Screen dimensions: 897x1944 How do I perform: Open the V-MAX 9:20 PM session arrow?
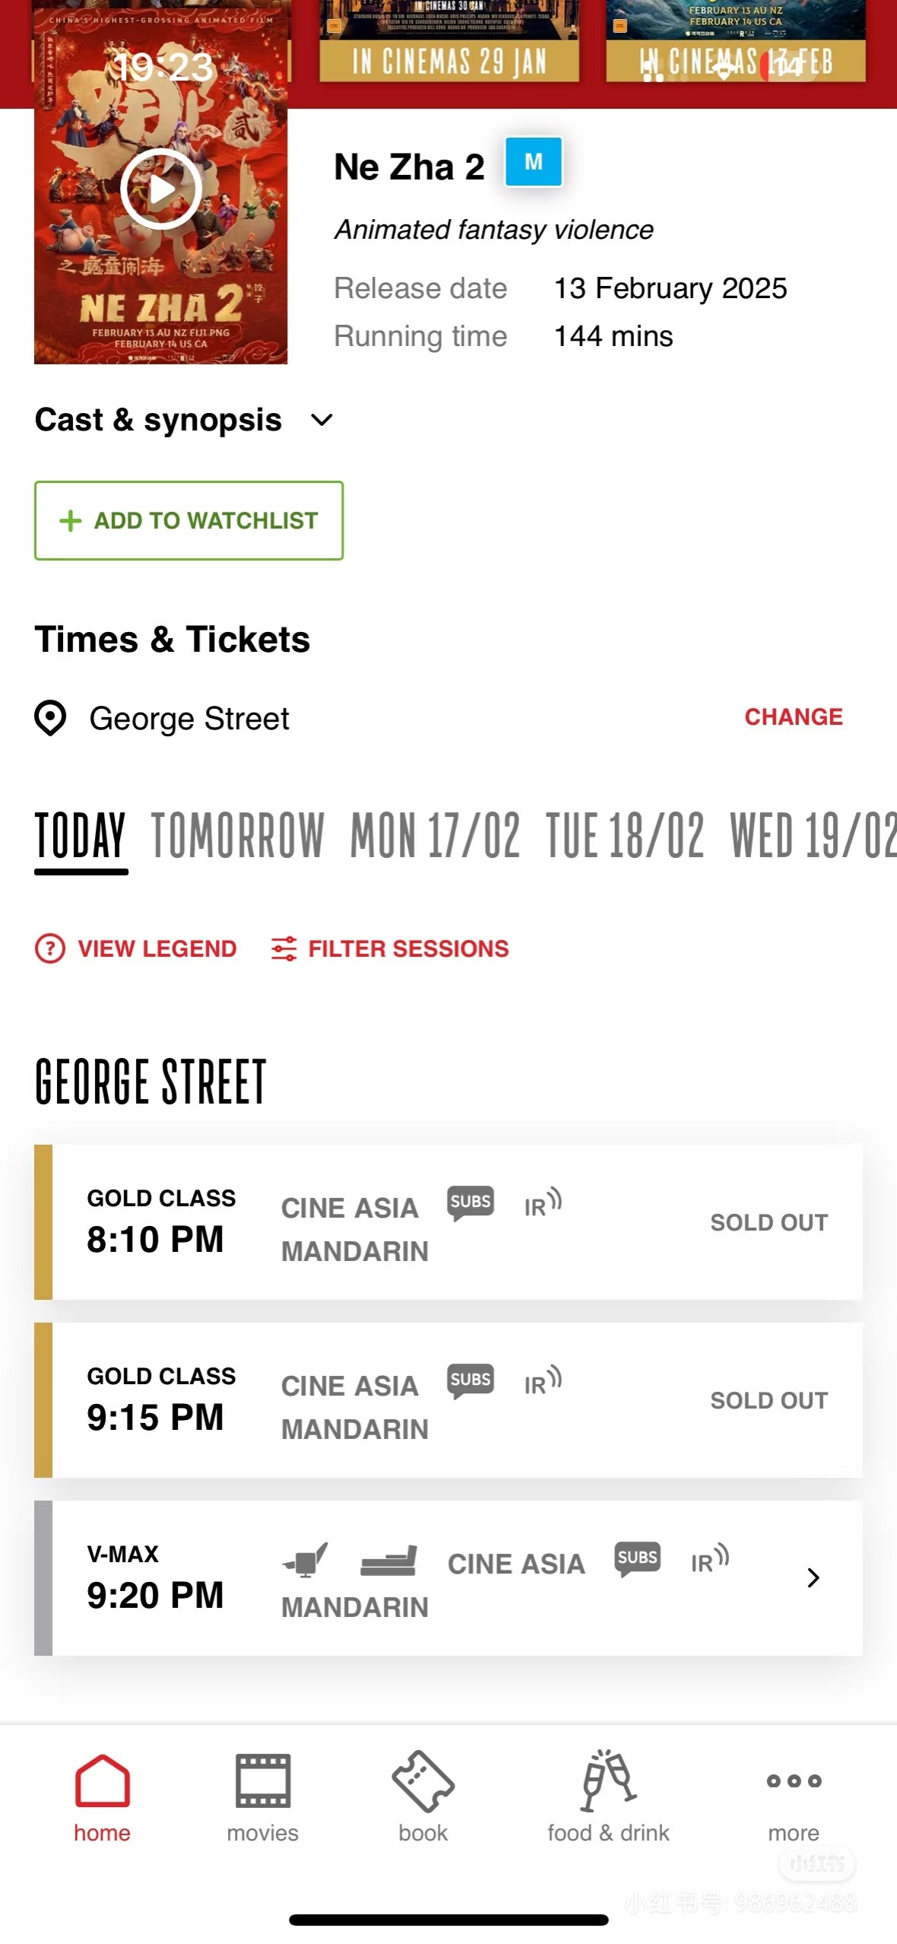coord(813,1578)
